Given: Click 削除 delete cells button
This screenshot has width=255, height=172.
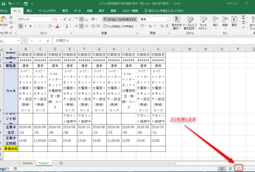Looking at the screenshot, I should click(225, 22).
